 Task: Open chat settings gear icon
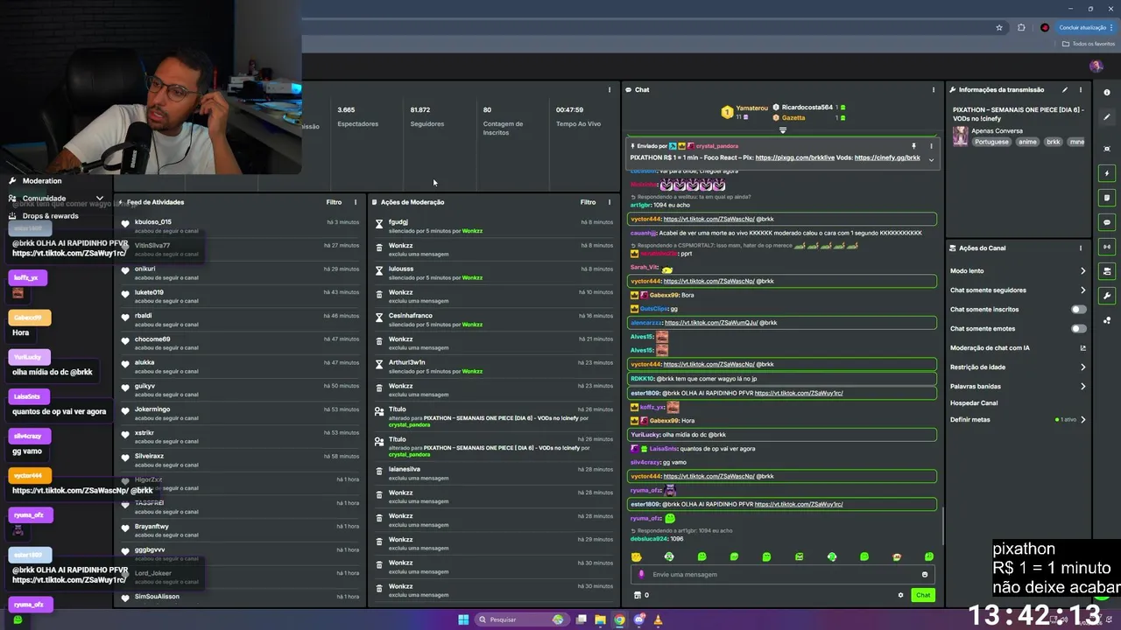[x=900, y=595]
